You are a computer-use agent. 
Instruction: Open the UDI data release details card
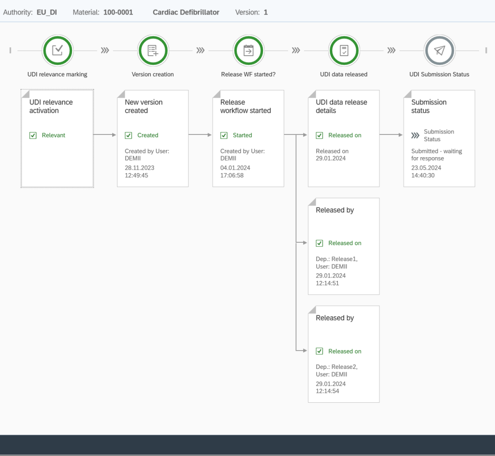(344, 138)
